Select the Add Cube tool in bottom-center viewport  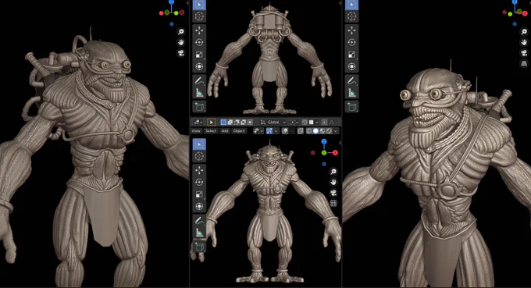tap(199, 247)
